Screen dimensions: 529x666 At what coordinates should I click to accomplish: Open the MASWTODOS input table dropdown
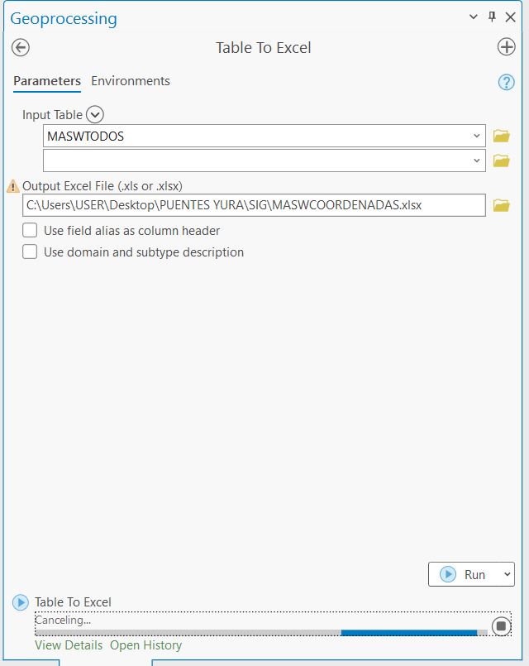(x=478, y=136)
